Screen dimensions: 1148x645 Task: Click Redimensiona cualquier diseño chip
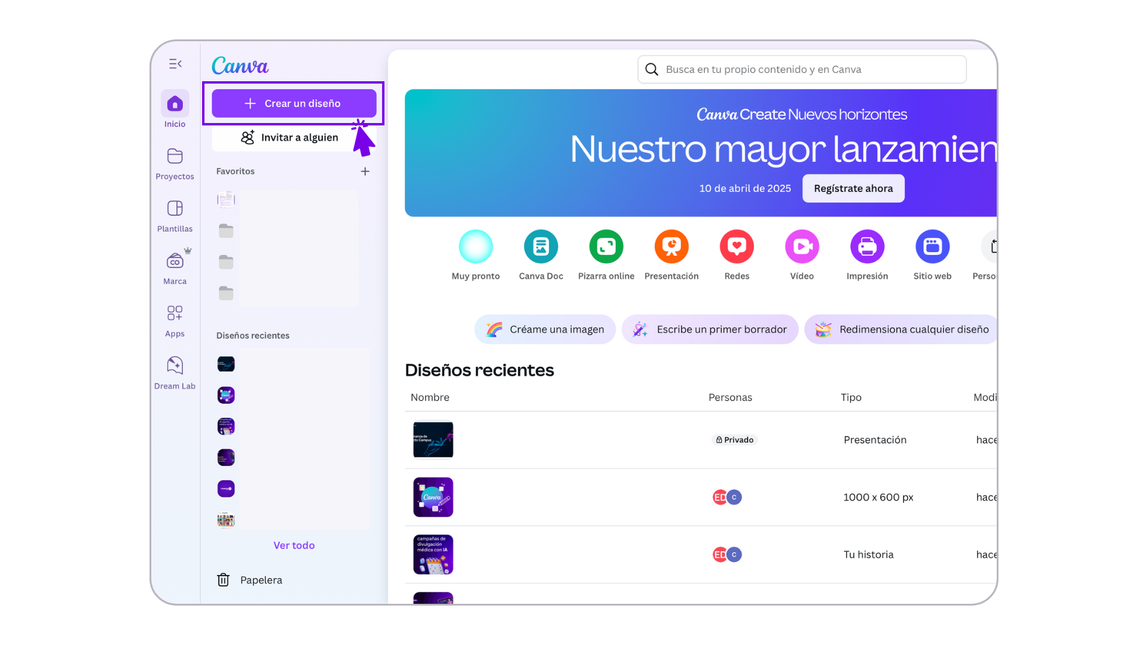coord(901,329)
